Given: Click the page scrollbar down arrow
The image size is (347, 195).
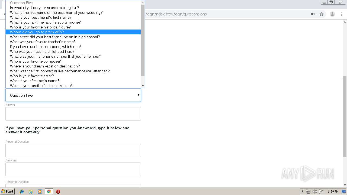Looking at the screenshot, I should click(x=345, y=185).
